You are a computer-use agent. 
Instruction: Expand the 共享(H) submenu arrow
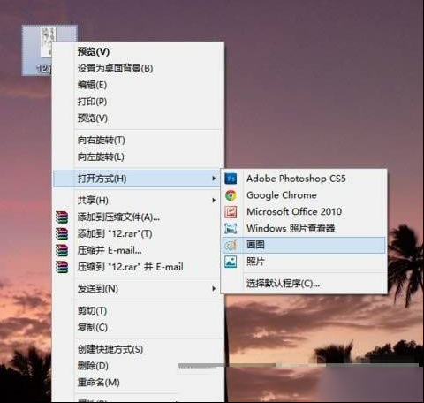tap(214, 201)
